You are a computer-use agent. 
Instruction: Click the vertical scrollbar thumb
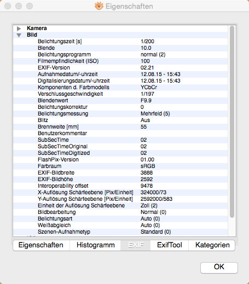click(x=232, y=121)
